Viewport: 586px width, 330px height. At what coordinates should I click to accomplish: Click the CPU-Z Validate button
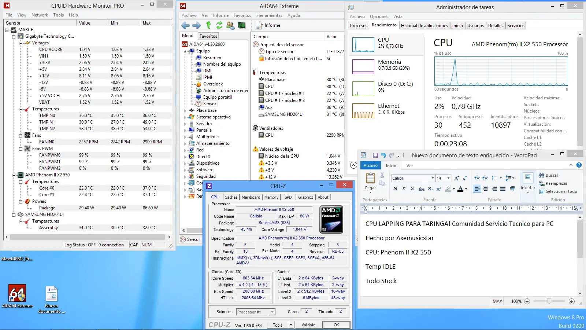click(308, 325)
